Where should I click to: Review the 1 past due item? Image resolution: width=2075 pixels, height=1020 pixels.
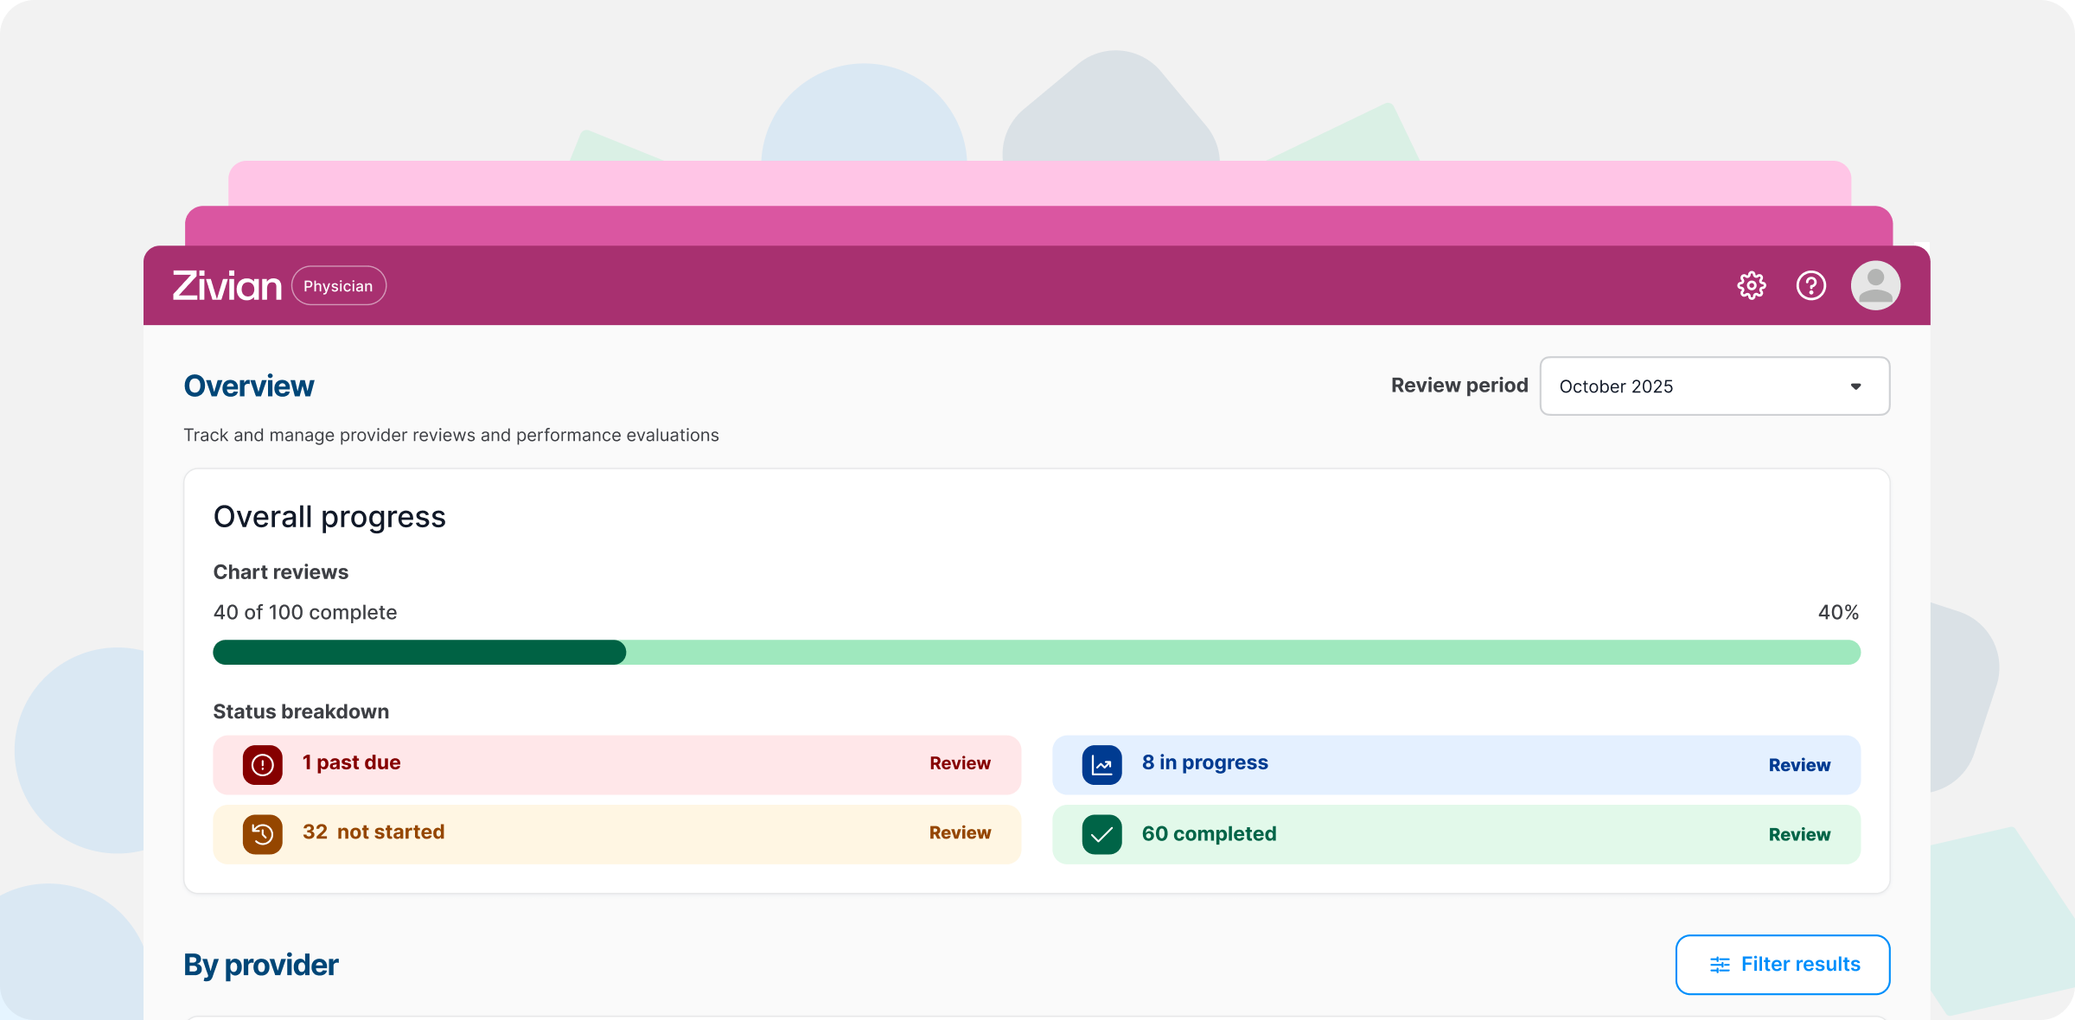(960, 763)
